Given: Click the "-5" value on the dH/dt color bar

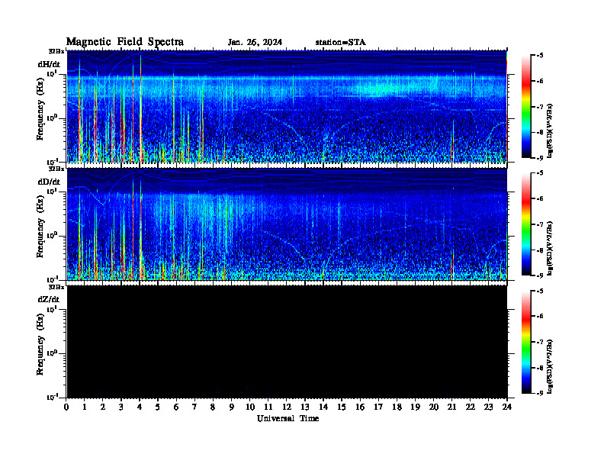Looking at the screenshot, I should (540, 56).
